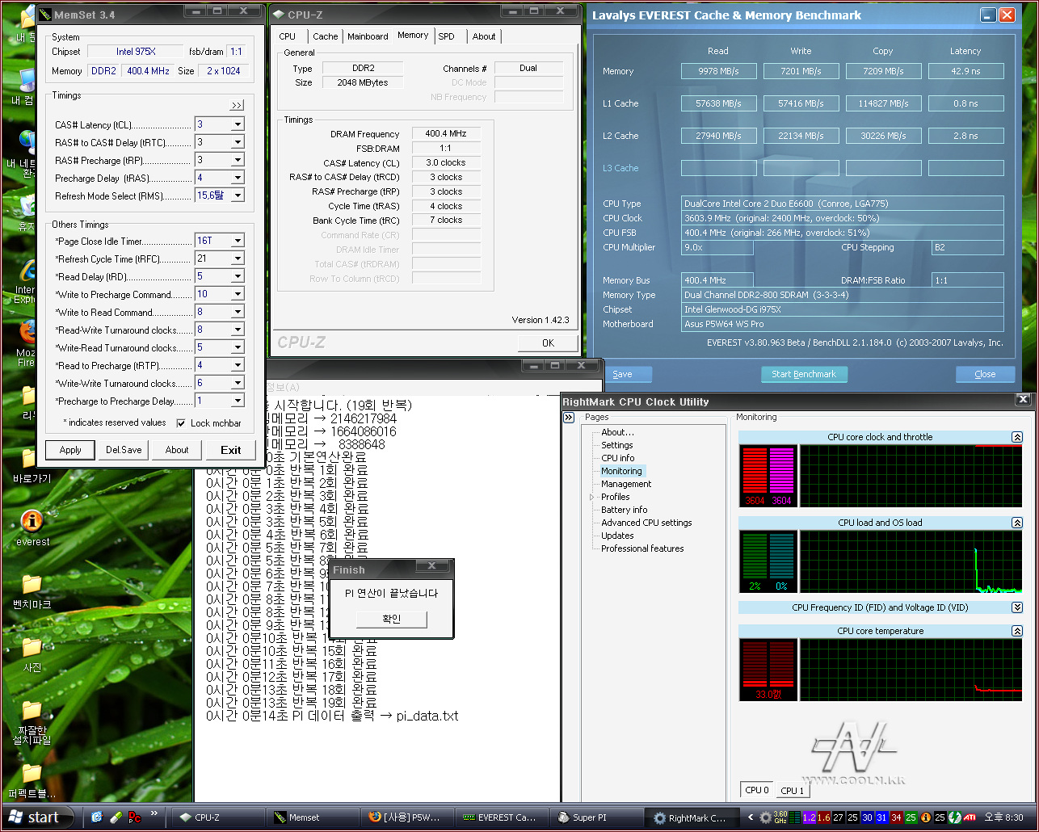Open the Refresh Cycle Time (tRFC) dropdown
The height and width of the screenshot is (832, 1039).
point(238,258)
